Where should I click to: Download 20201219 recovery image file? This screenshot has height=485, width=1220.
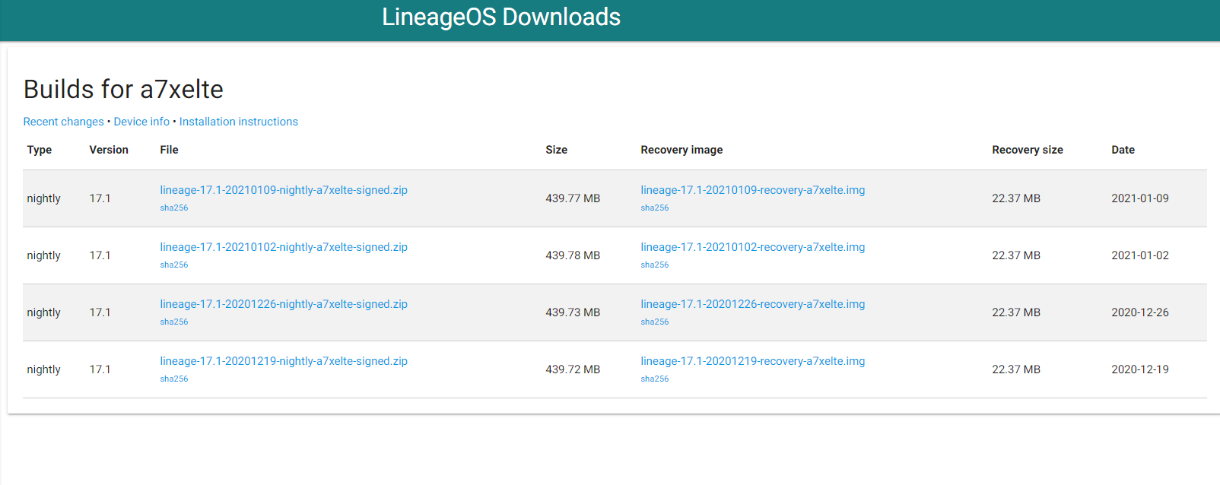[752, 361]
